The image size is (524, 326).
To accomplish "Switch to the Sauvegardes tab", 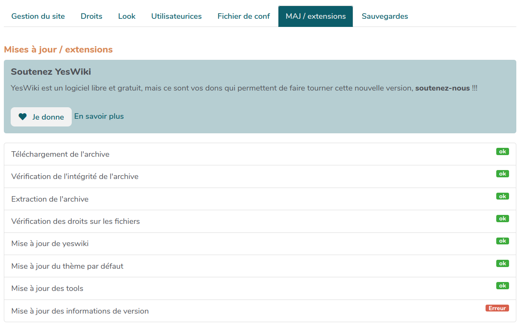I will tap(385, 16).
